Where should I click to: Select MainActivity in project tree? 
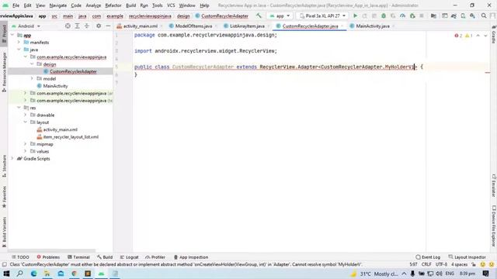point(55,86)
